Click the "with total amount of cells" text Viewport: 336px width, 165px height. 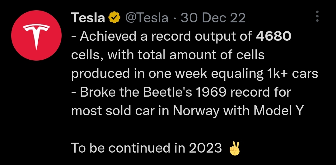[x=186, y=55]
